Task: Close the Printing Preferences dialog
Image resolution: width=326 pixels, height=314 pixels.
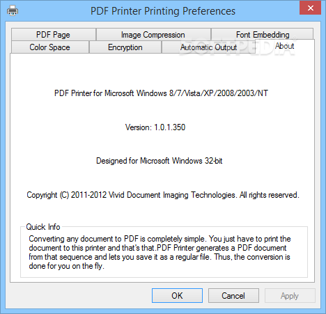Action: pos(310,8)
